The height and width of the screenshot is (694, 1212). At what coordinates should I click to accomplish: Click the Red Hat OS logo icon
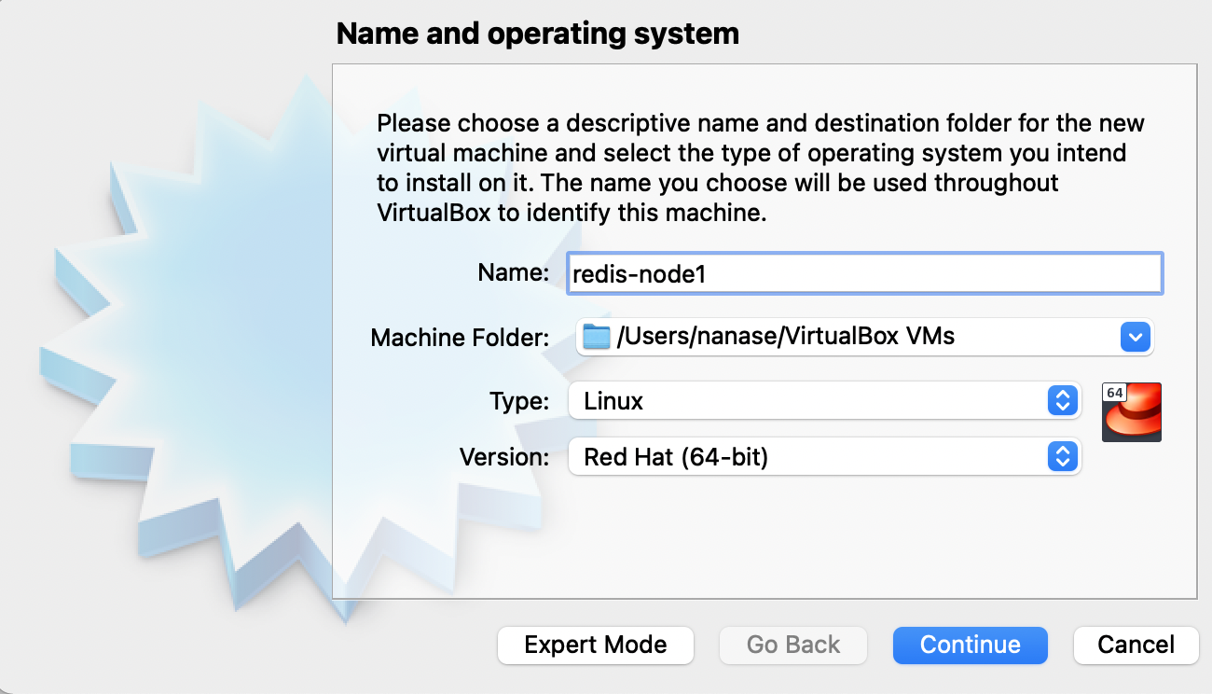[1132, 412]
